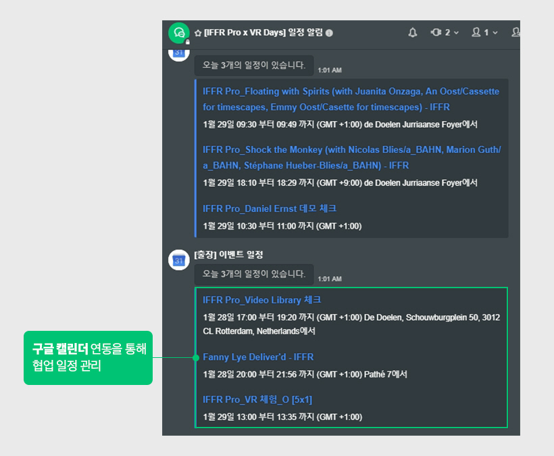Viewport: 554px width, 456px height.
Task: Open Fanny Lye Deliver'd - IFFR link
Action: click(258, 357)
